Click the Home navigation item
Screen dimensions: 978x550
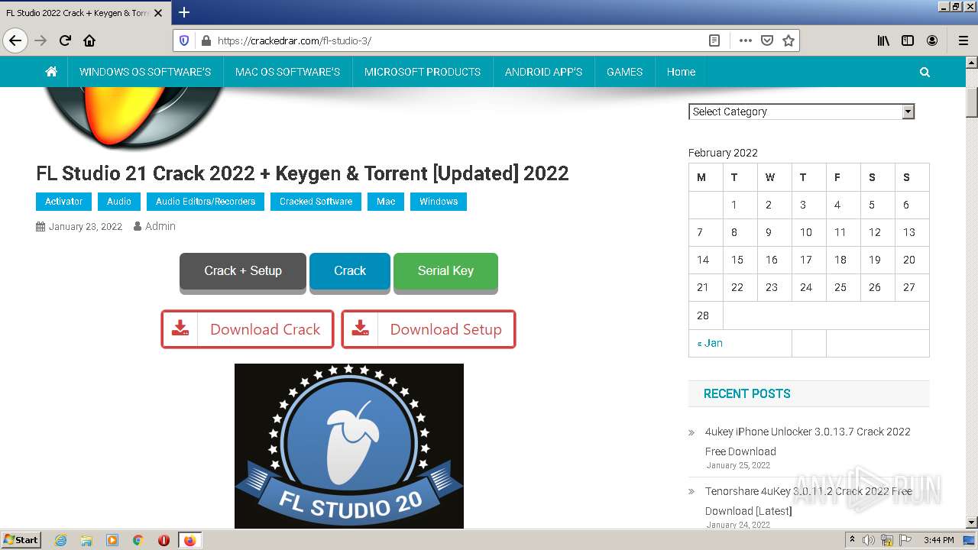tap(681, 72)
